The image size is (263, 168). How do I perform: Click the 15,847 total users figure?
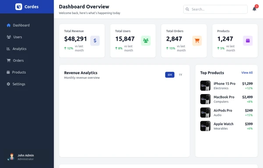(x=125, y=39)
